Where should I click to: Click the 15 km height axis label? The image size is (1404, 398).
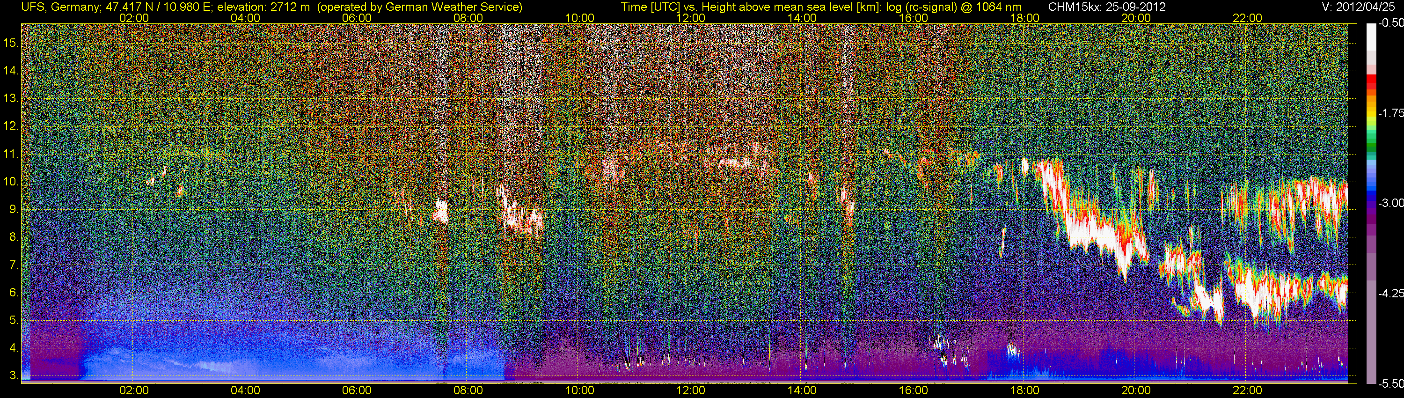(10, 43)
